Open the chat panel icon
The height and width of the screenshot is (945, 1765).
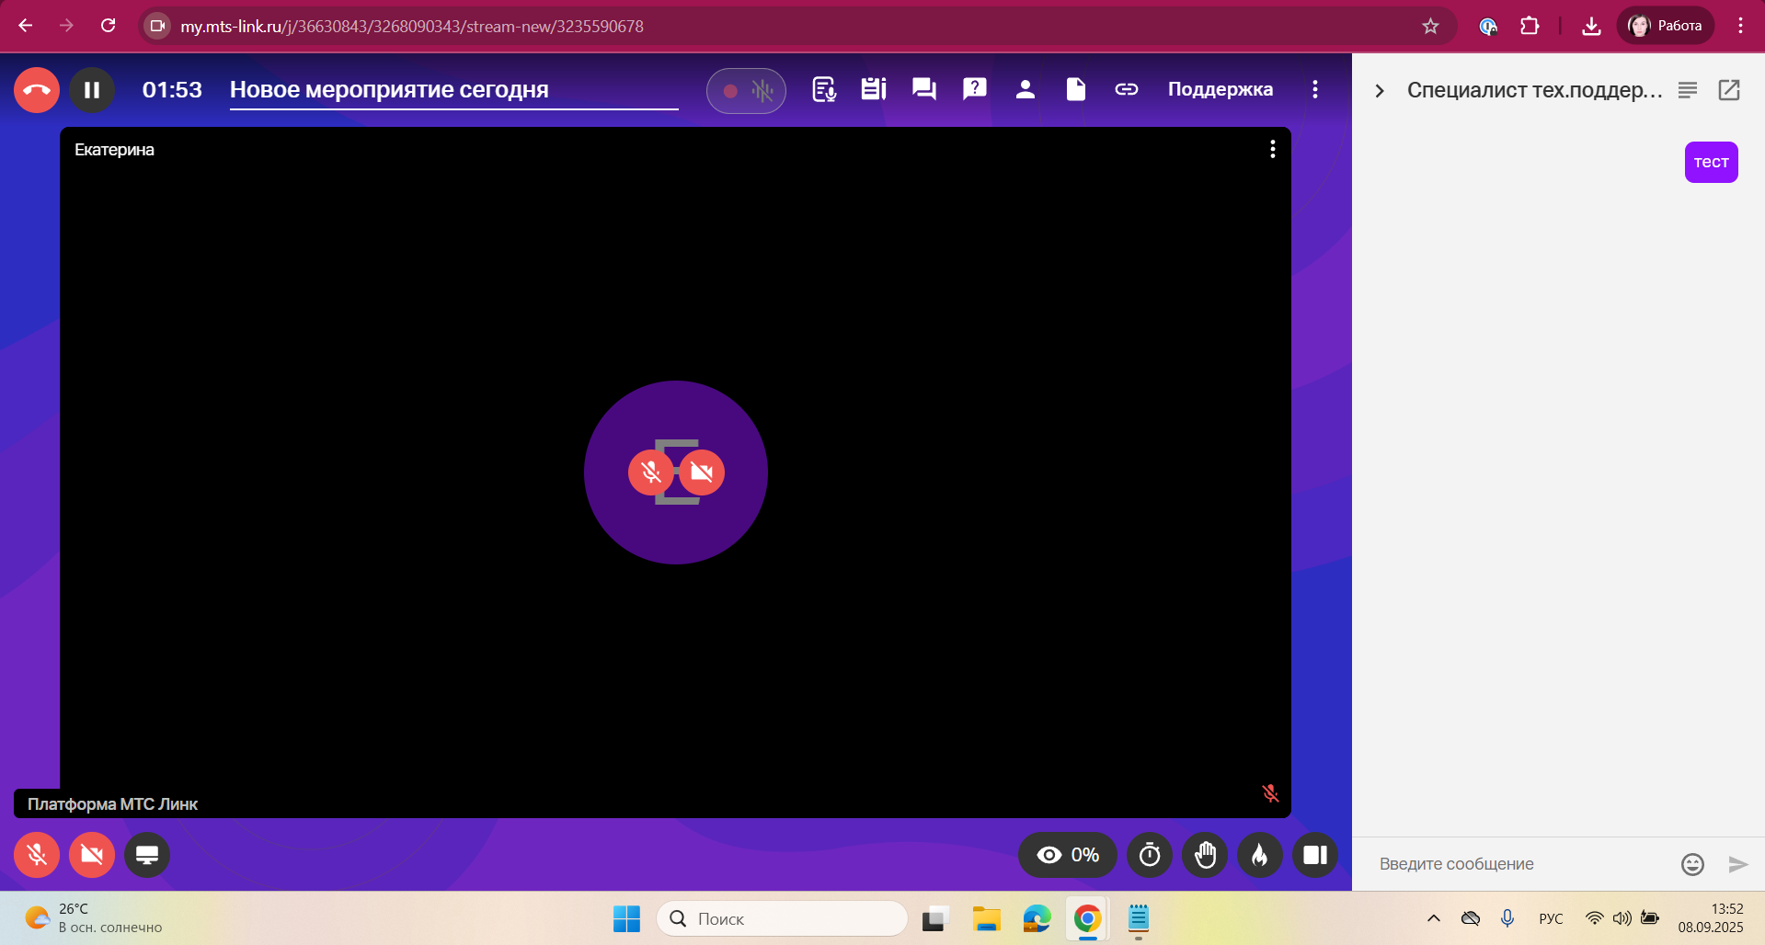923,89
